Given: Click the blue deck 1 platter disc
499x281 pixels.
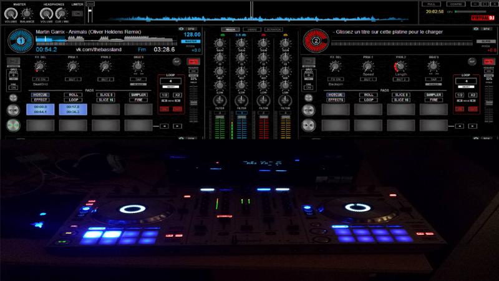Looking at the screenshot, I should point(21,41).
